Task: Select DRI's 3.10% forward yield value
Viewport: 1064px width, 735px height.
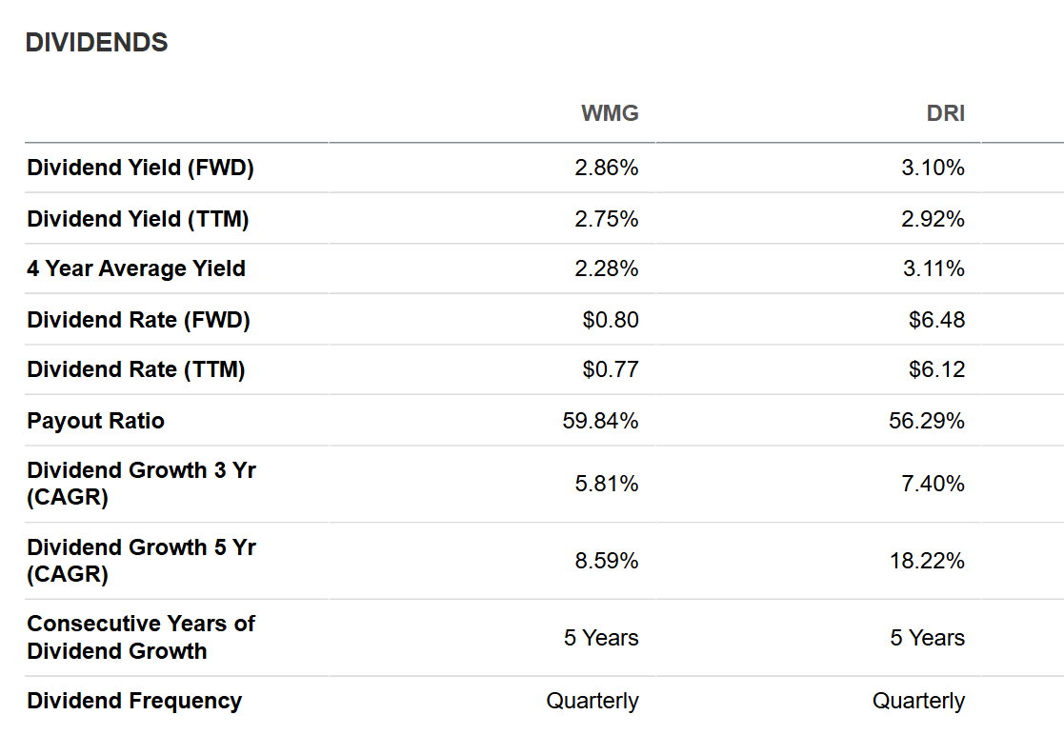Action: 933,168
